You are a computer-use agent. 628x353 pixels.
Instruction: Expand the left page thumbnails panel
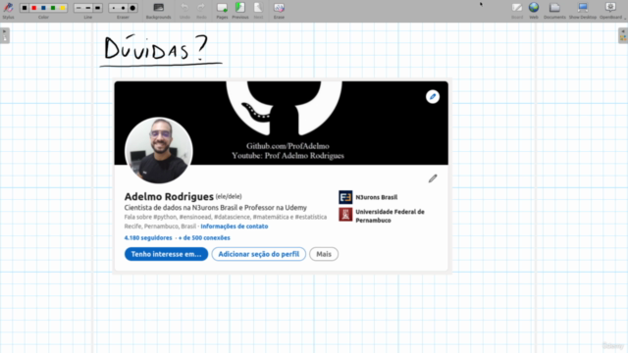pos(5,35)
